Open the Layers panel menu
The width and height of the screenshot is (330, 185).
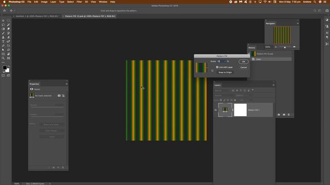(273, 85)
